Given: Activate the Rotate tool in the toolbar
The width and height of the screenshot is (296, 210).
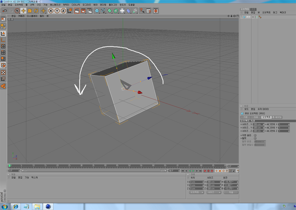Looking at the screenshot, I should click(36, 11).
